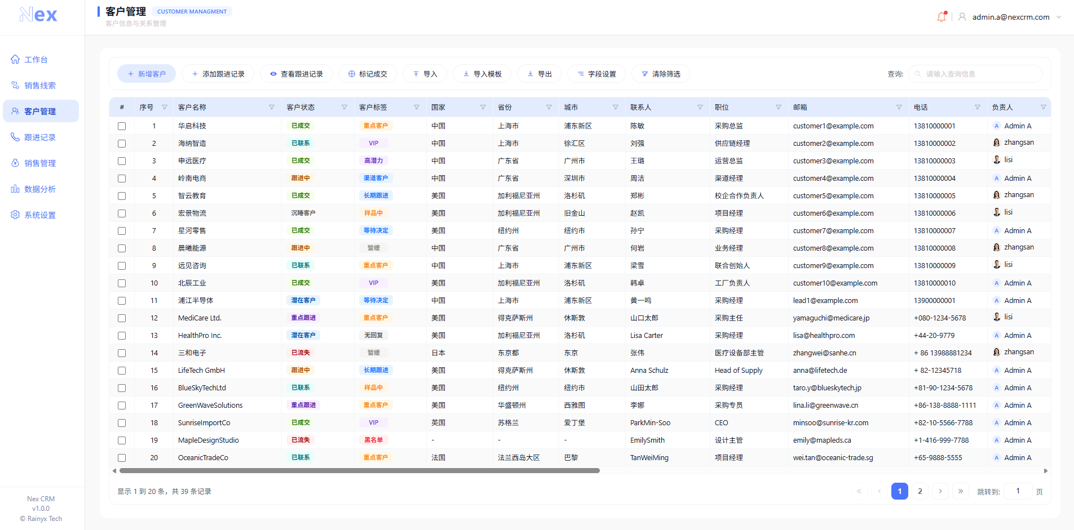Click the 数据分析 chart icon in sidebar
The width and height of the screenshot is (1074, 530).
pyautogui.click(x=15, y=189)
